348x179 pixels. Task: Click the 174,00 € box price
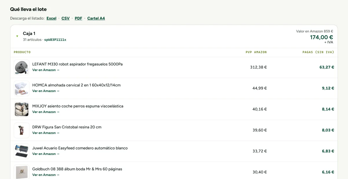[321, 37]
